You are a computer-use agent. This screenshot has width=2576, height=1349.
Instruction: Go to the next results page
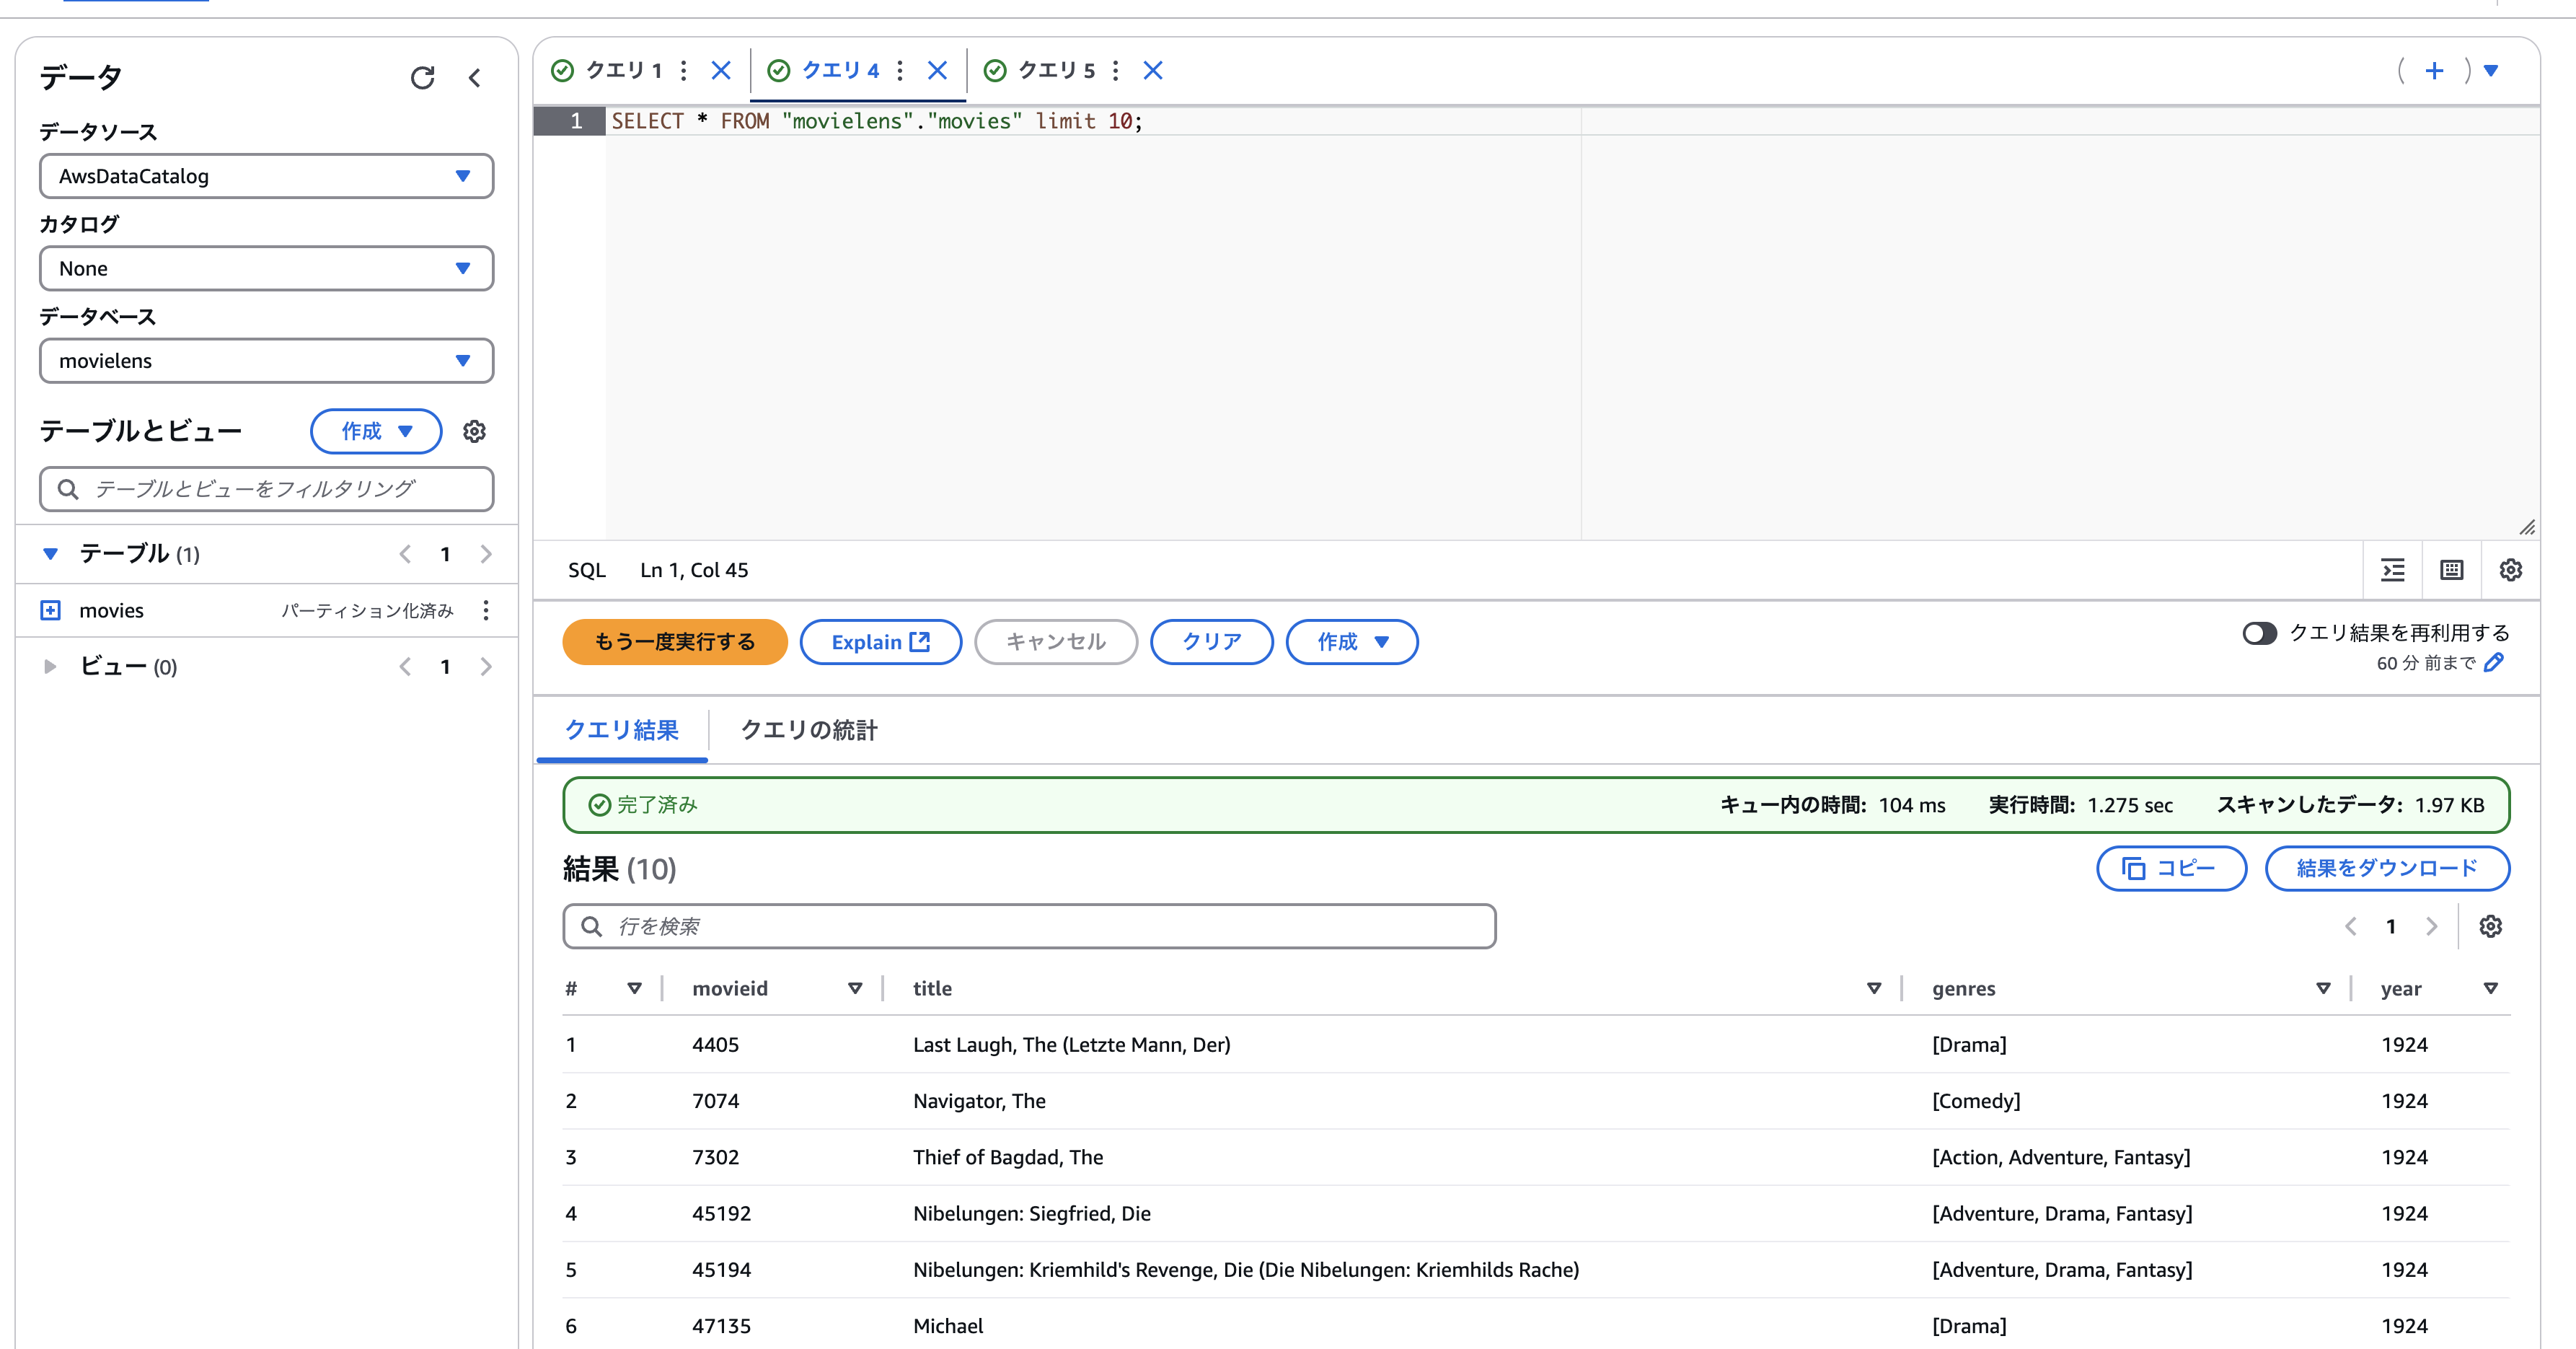(x=2432, y=926)
